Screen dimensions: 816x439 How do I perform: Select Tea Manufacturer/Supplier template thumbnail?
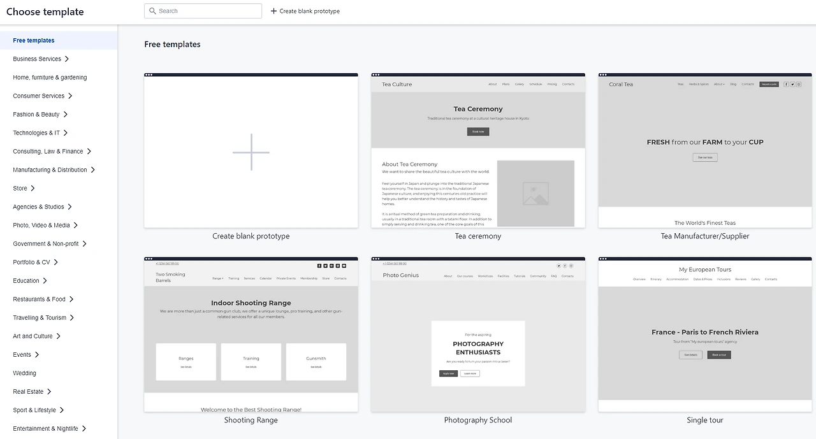click(705, 150)
